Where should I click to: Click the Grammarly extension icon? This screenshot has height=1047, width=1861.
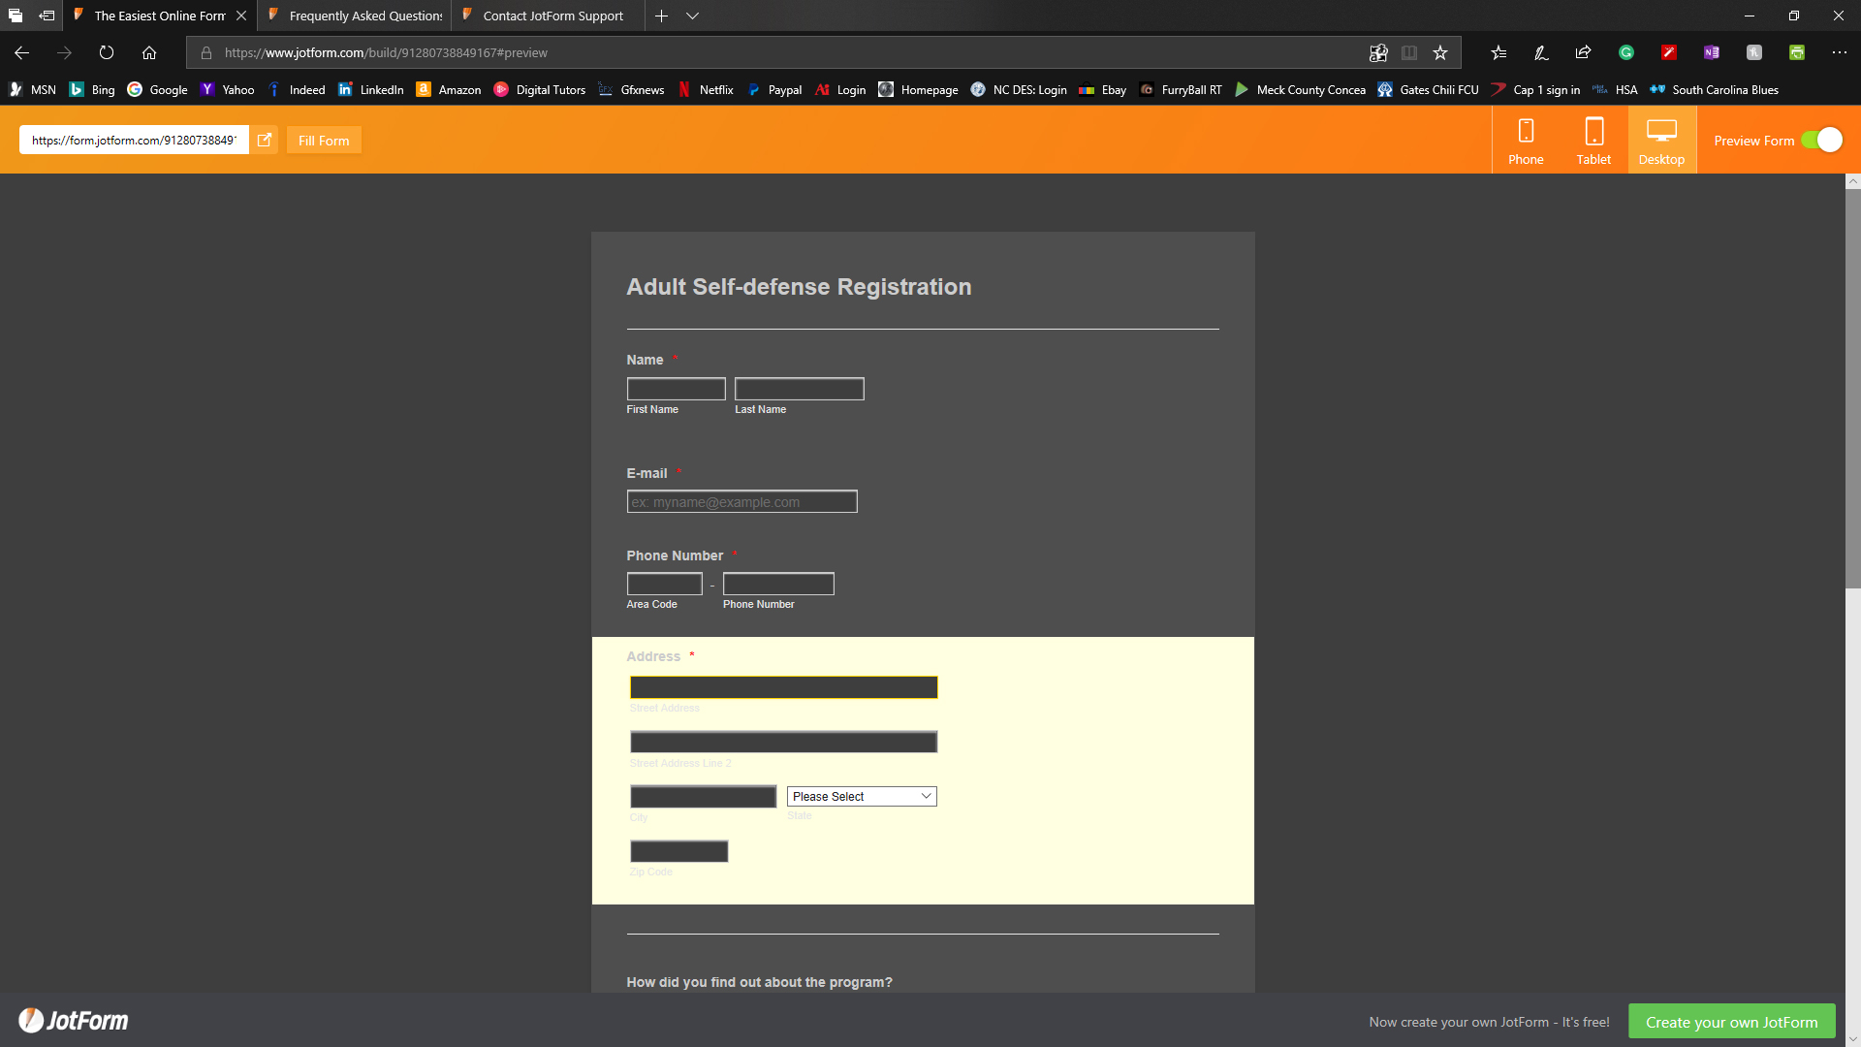[1626, 52]
